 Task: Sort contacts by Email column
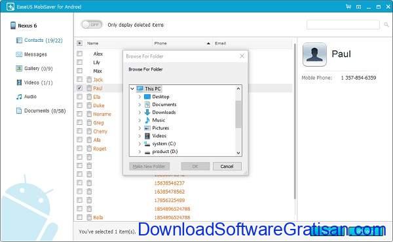coord(220,43)
